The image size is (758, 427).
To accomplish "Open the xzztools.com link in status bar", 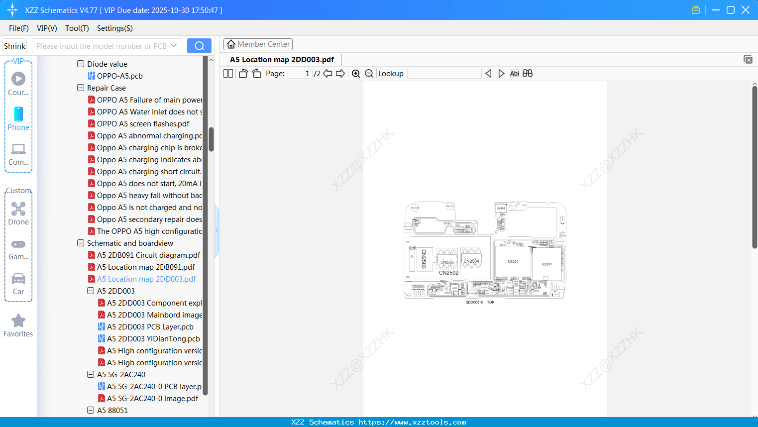I will (412, 422).
